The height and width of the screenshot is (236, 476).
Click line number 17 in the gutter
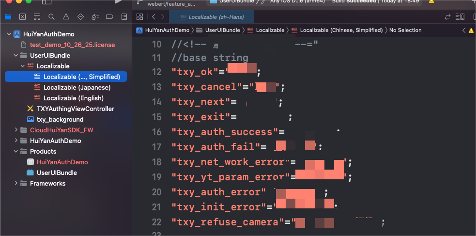click(156, 147)
